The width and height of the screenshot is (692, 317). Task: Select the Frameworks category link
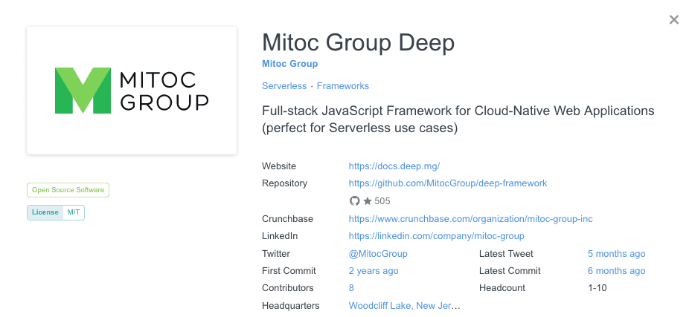pos(342,86)
